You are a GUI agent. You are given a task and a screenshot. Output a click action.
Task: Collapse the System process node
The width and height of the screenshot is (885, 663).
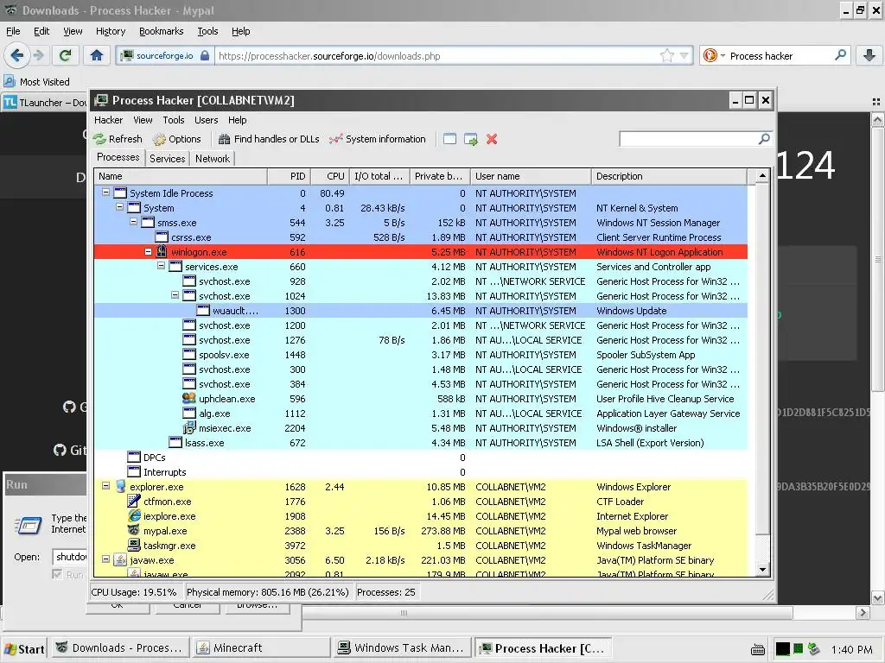point(119,207)
